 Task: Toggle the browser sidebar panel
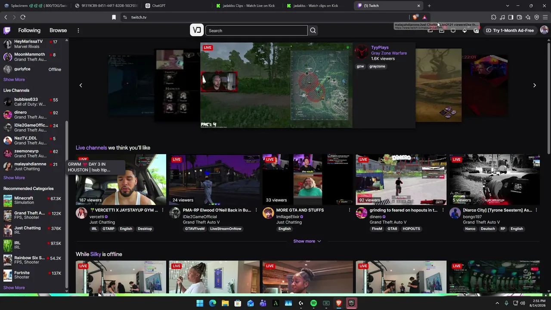[511, 17]
